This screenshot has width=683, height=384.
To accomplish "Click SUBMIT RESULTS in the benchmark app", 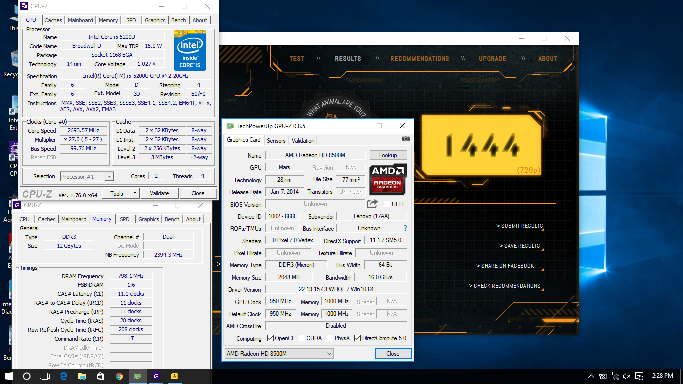I will click(520, 226).
